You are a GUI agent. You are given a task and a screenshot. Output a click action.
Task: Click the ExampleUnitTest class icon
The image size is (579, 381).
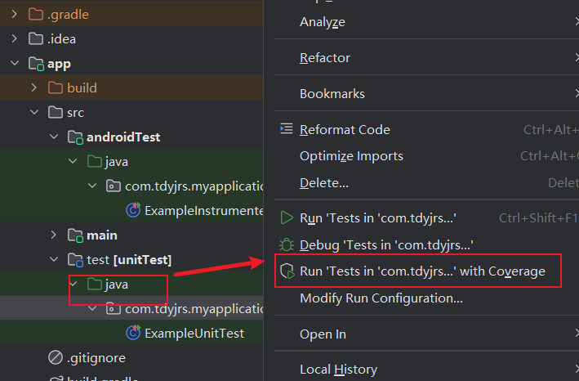[133, 333]
